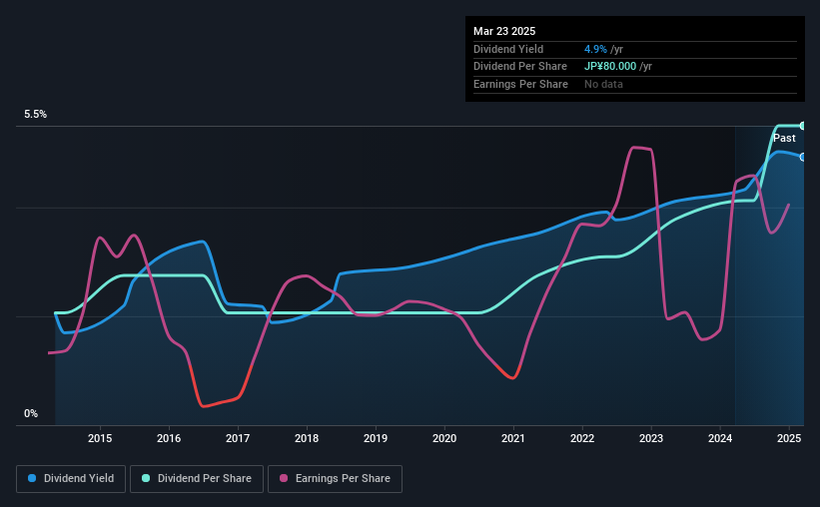Click the JP¥80.000 dividend per share value
Viewport: 820px width, 507px height.
coord(610,67)
